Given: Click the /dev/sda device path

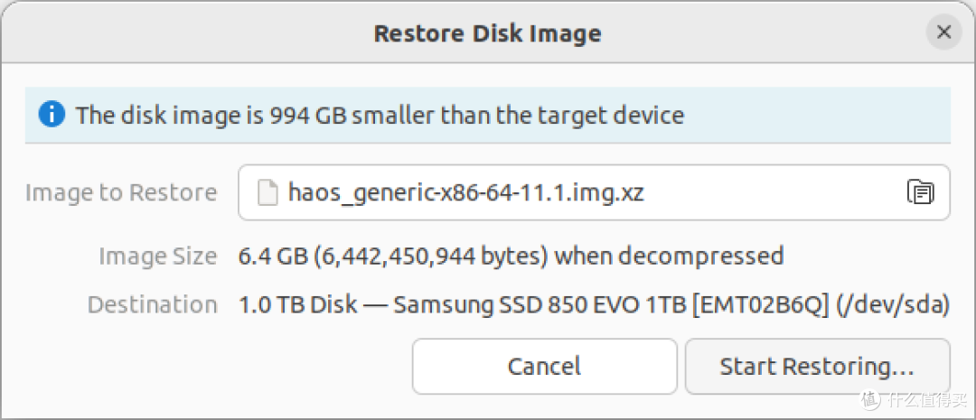Looking at the screenshot, I should (893, 305).
